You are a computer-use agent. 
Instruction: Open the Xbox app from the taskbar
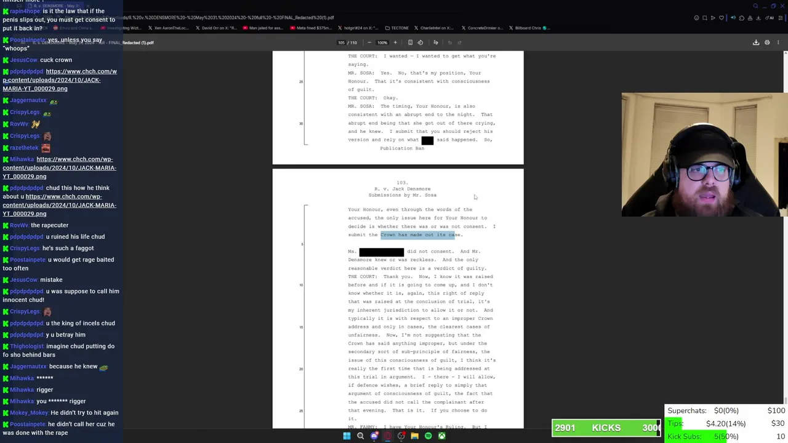(441, 436)
